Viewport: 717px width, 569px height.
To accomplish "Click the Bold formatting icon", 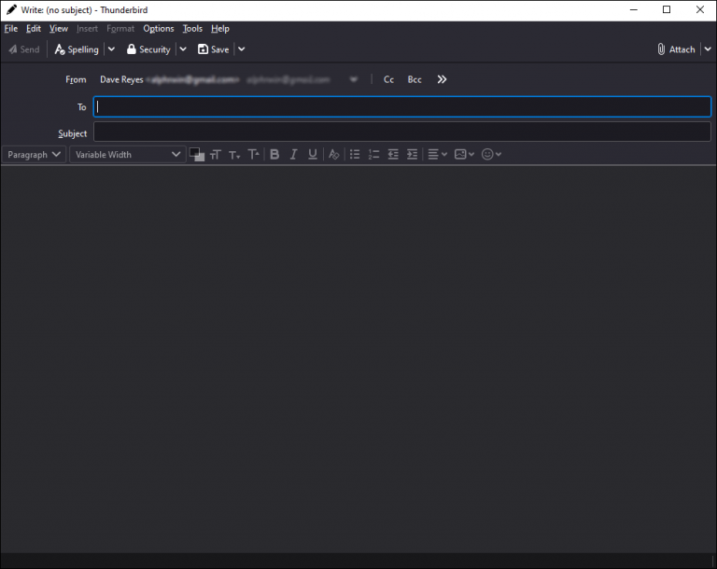I will click(x=274, y=155).
